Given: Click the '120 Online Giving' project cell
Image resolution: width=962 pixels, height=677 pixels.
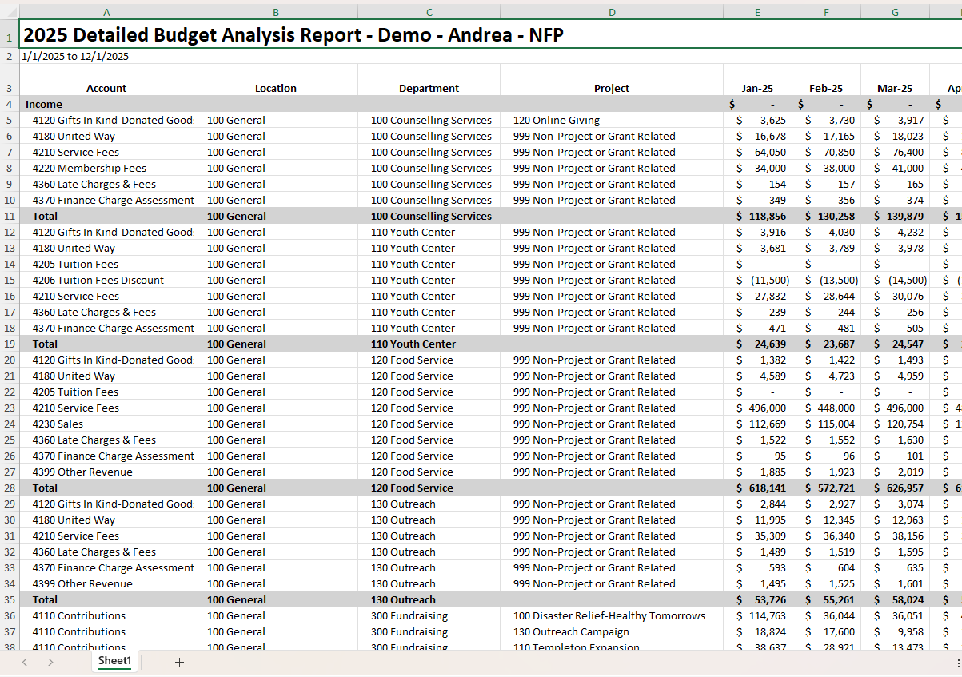Looking at the screenshot, I should [612, 120].
